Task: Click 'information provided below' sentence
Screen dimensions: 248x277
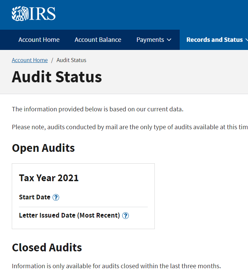Action: pyautogui.click(x=98, y=109)
